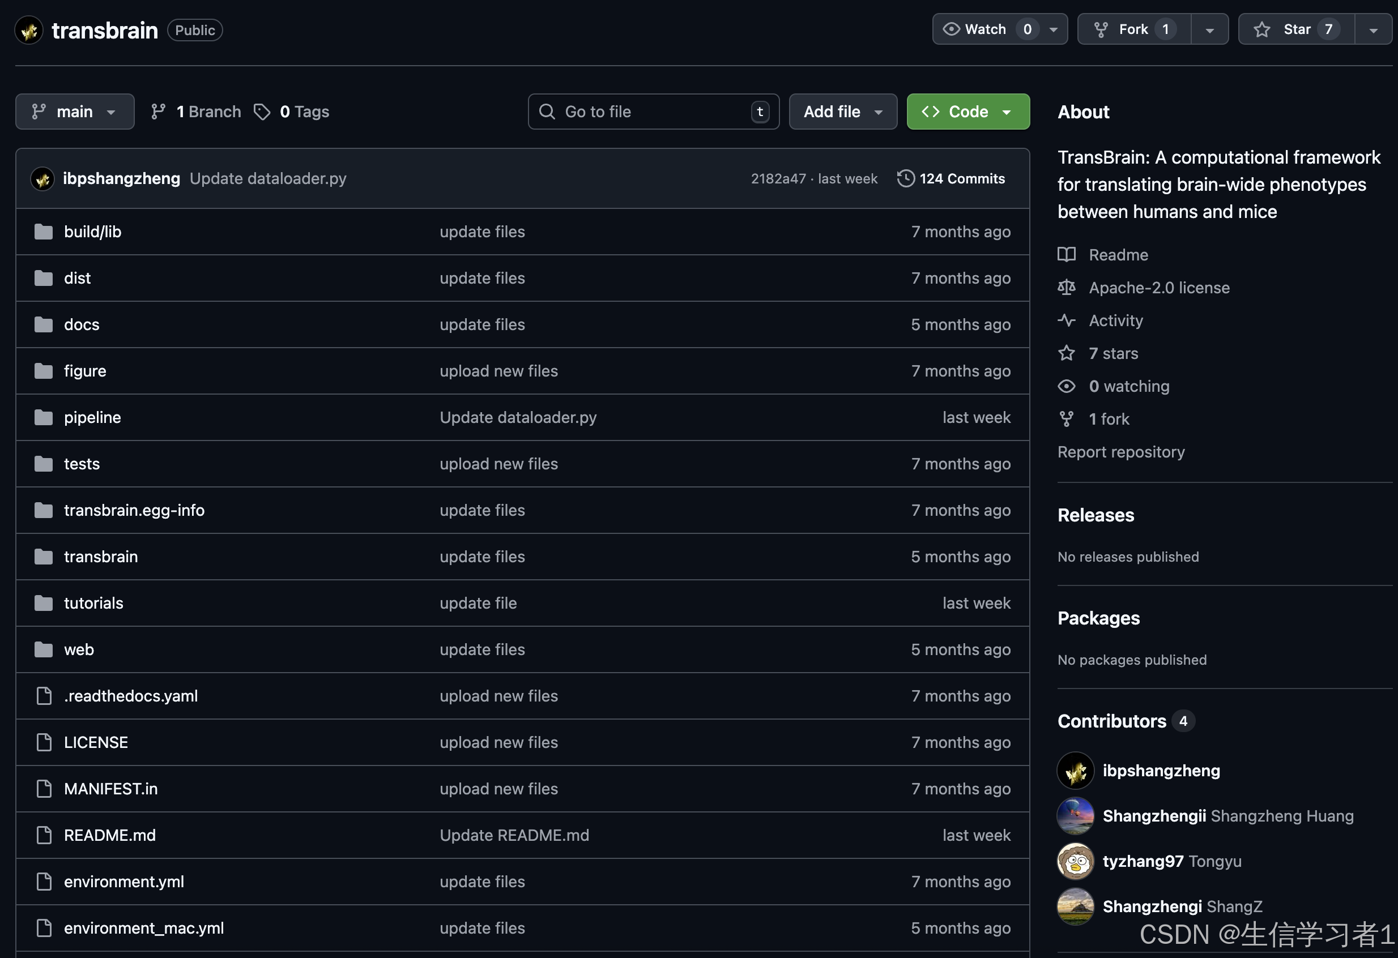Open the Shangzhengii contributor avatar
1398x958 pixels.
coord(1076,816)
